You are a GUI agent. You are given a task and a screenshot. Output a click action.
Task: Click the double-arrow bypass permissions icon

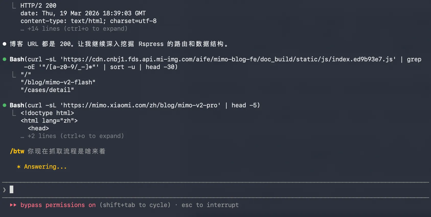click(x=13, y=205)
